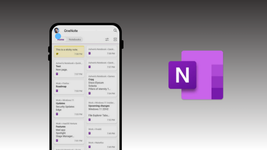Open the search magnifier icon
Screen dimensions: 267x150
[x=115, y=30]
